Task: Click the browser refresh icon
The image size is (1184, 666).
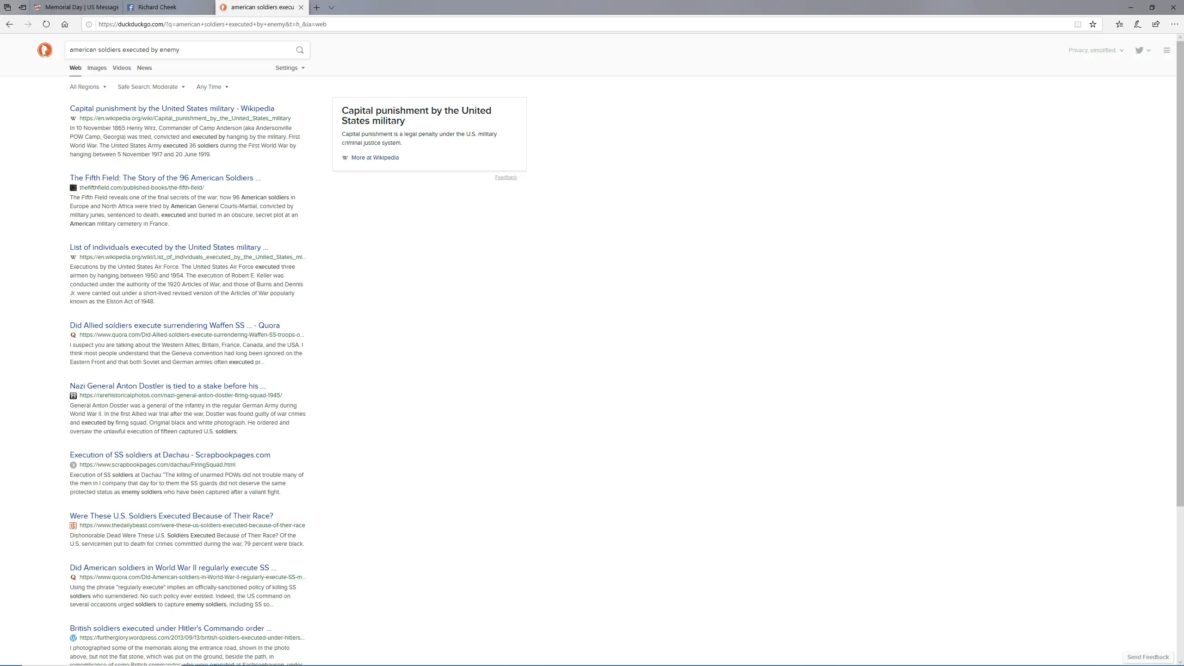Action: (x=46, y=24)
